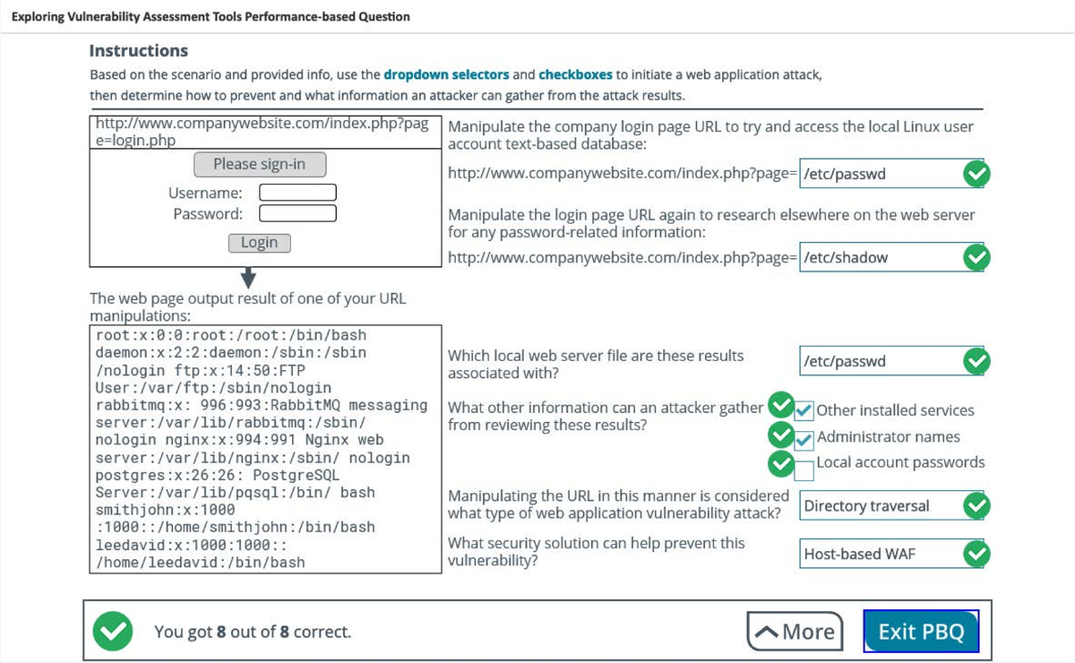Open the Directory traversal vulnerability dropdown
This screenshot has width=1075, height=663.
coord(882,505)
